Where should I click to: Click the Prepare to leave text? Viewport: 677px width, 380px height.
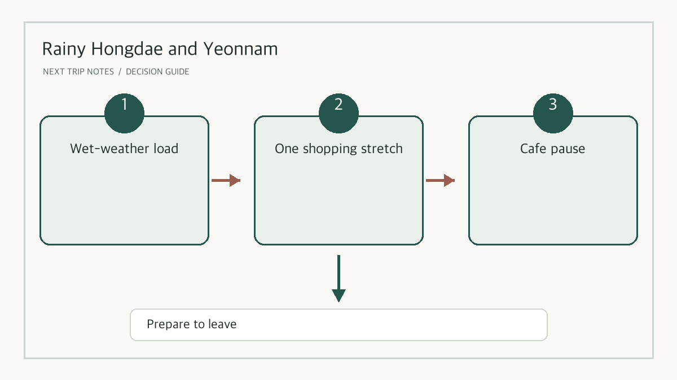pos(192,324)
